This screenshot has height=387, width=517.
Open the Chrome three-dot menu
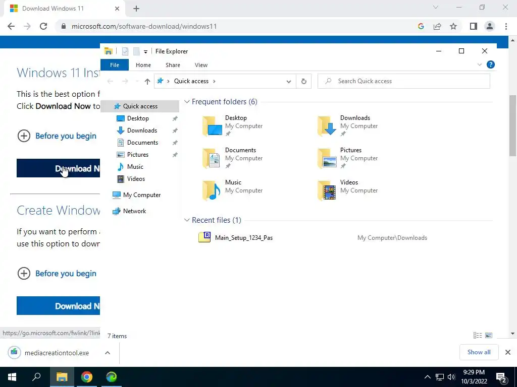(x=506, y=26)
